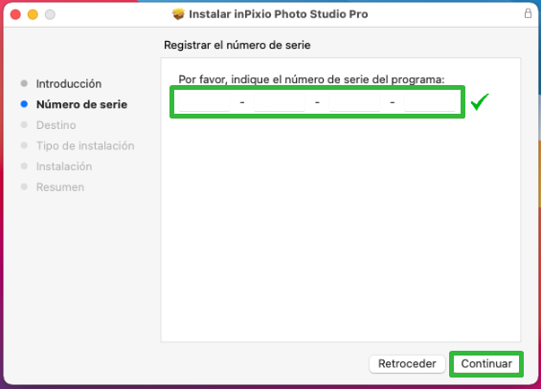
Task: Click the package box installer icon
Action: [178, 14]
